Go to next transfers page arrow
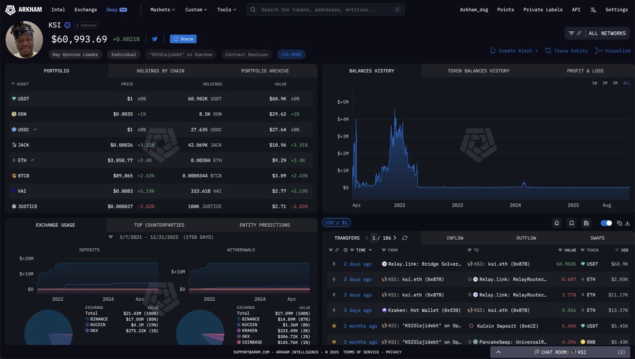This screenshot has width=635, height=359. 395,238
